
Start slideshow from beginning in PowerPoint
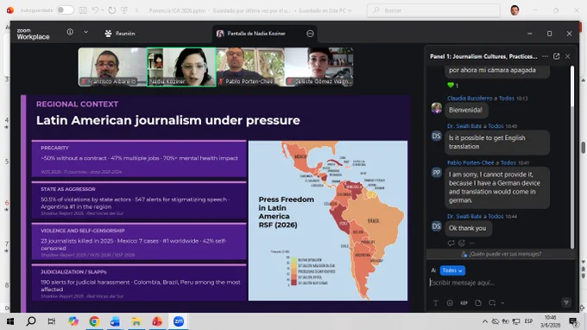tap(124, 10)
